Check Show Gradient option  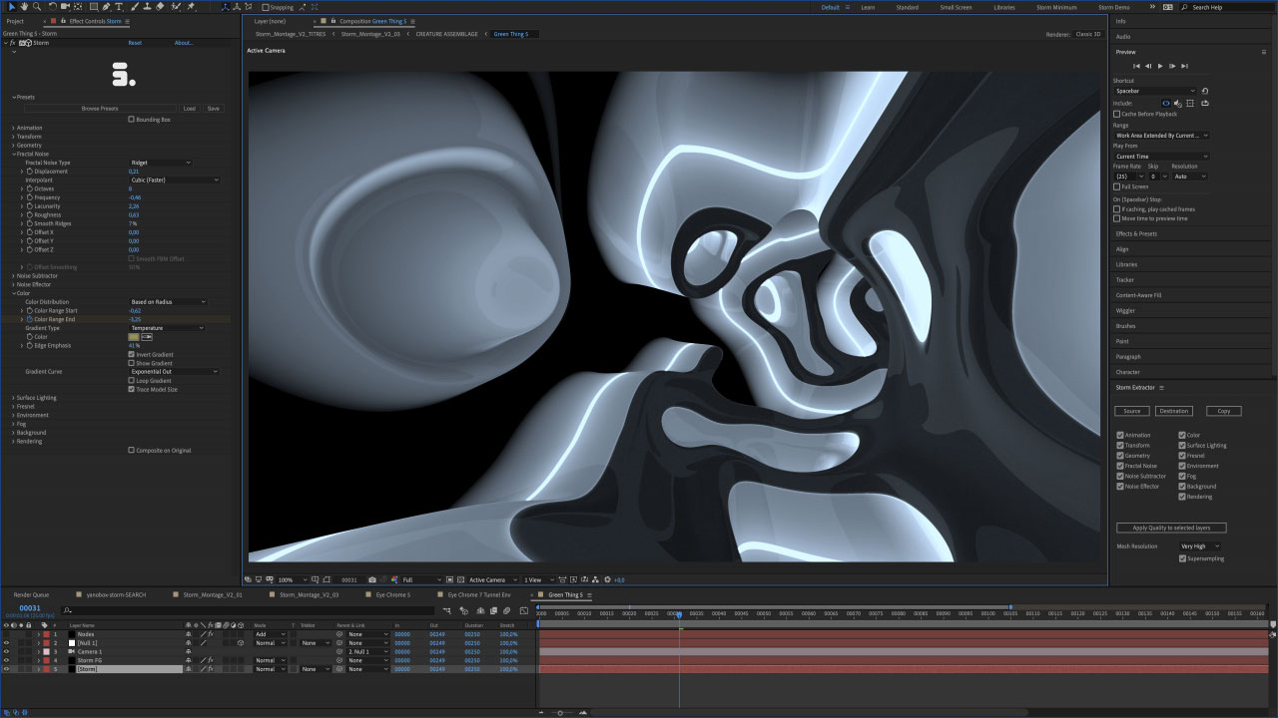point(132,363)
